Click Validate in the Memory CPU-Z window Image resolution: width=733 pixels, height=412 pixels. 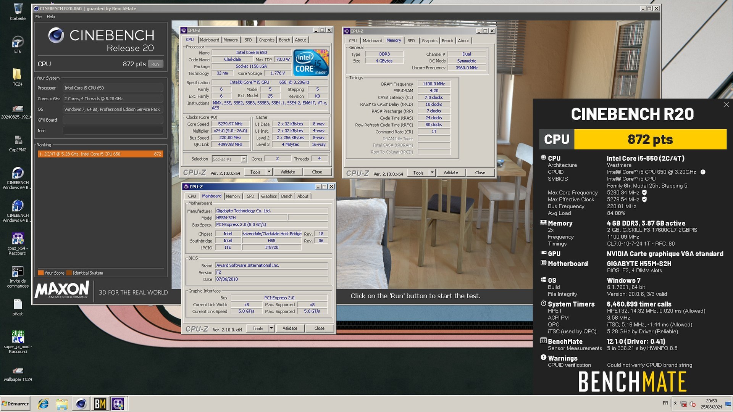click(450, 173)
